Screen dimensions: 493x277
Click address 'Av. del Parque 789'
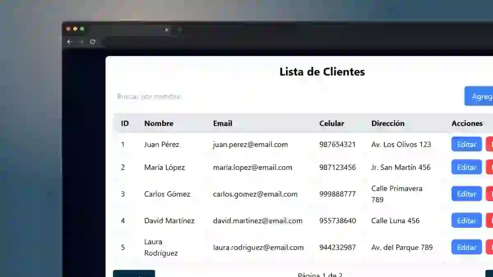tap(402, 247)
